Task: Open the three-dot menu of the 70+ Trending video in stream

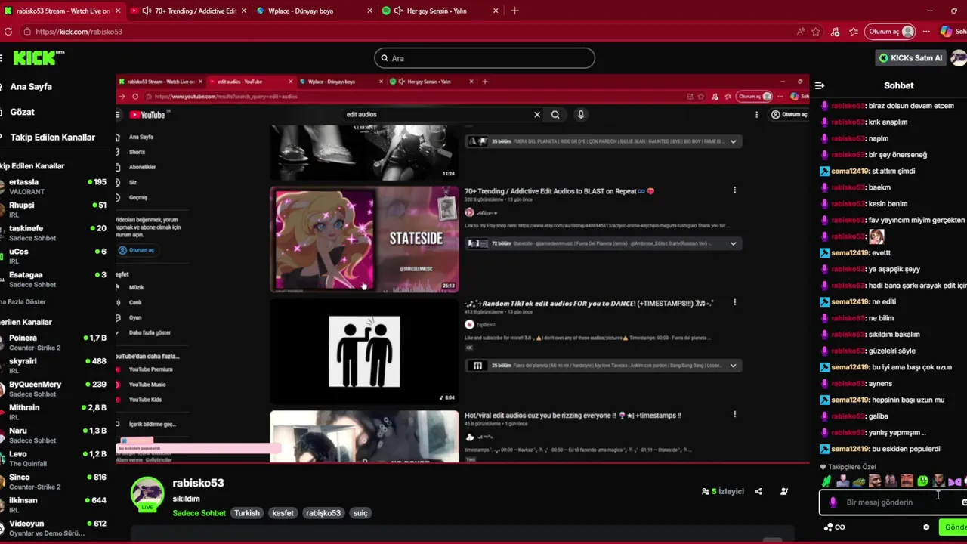Action: (734, 190)
